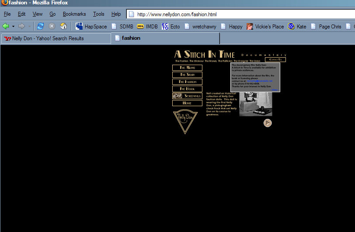Click the A Stitch In Time title
The image size is (355, 232).
tap(205, 54)
